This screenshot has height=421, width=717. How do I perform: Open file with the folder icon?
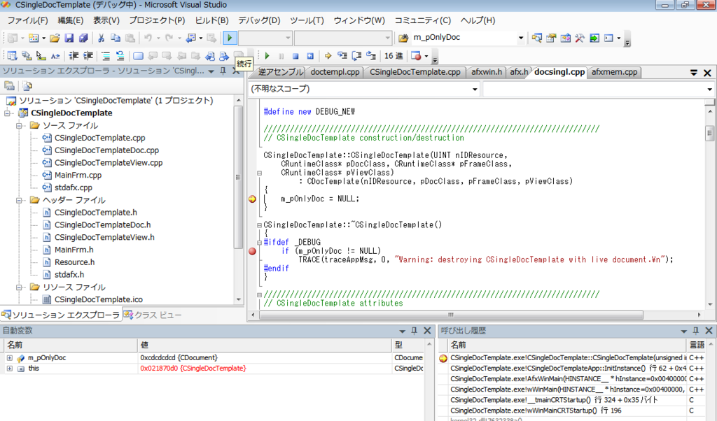click(x=55, y=38)
